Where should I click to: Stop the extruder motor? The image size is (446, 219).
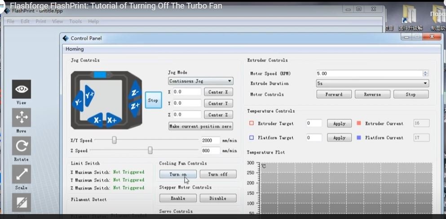point(411,94)
